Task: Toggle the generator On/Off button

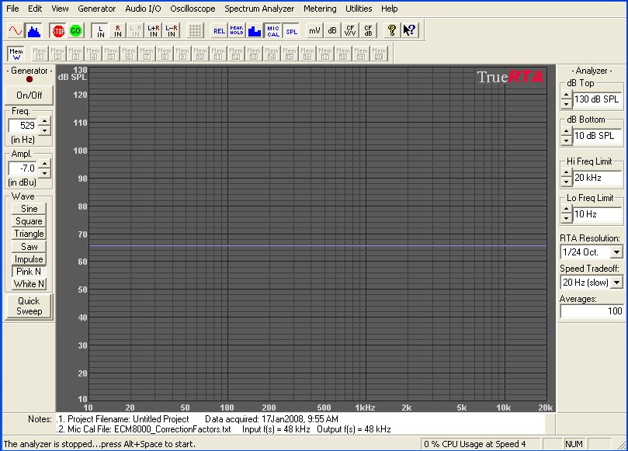Action: [29, 95]
